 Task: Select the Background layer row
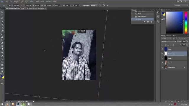coord(174,67)
